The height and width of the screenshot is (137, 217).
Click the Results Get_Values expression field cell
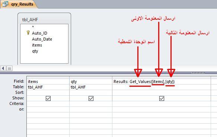click(162, 82)
